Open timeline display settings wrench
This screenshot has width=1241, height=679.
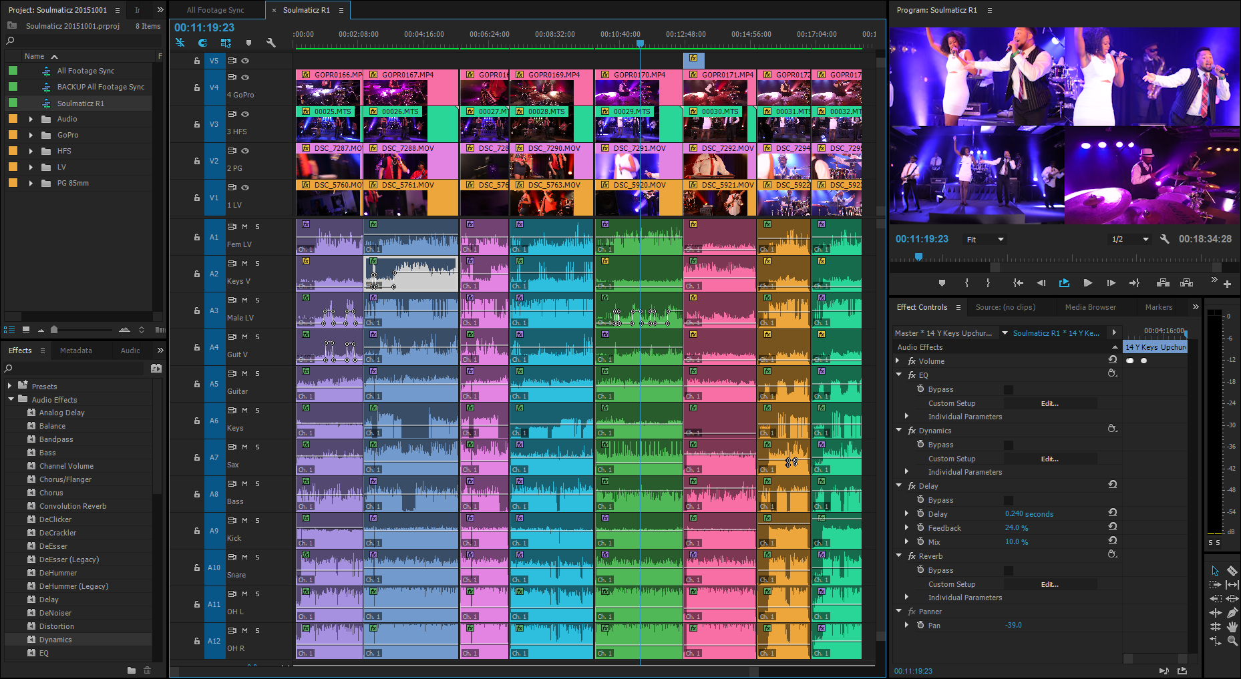(x=271, y=43)
